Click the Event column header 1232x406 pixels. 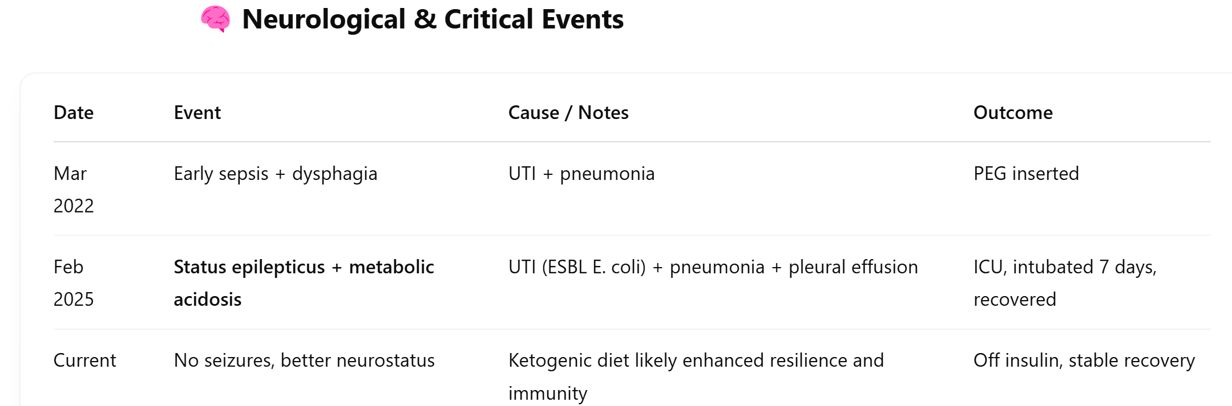click(x=197, y=113)
